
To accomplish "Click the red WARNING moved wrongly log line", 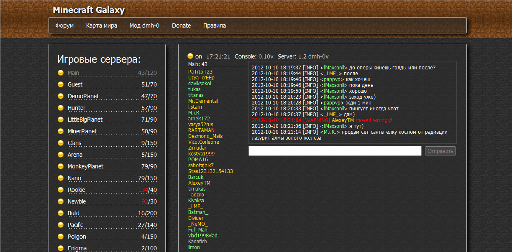I will 322,120.
